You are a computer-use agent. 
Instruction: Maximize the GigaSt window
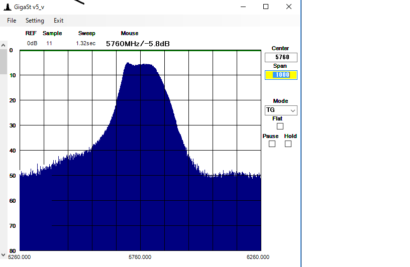tap(266, 7)
